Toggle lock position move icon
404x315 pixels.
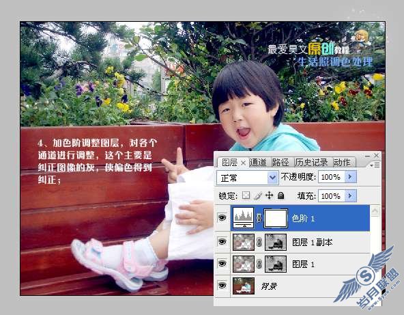click(x=270, y=195)
